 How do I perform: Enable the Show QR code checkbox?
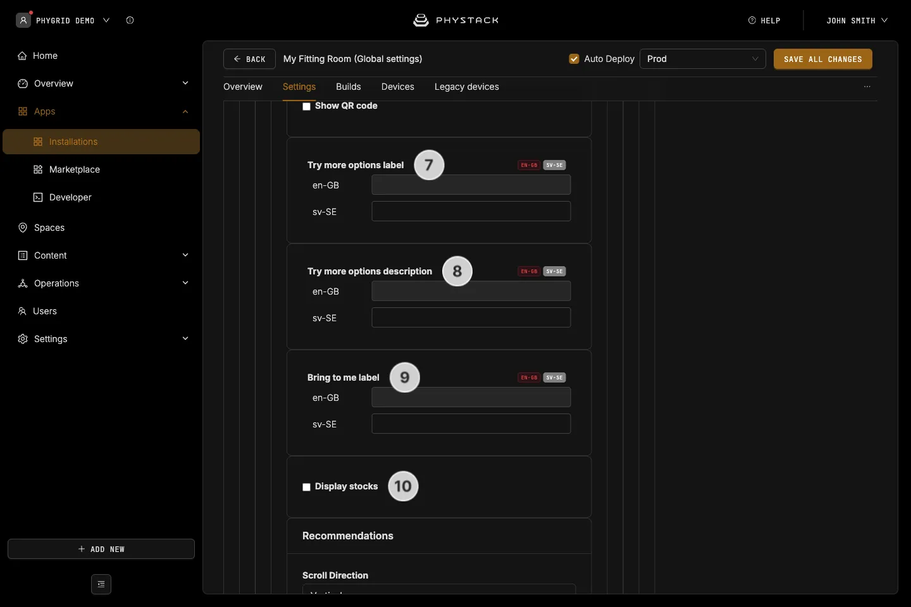tap(306, 106)
